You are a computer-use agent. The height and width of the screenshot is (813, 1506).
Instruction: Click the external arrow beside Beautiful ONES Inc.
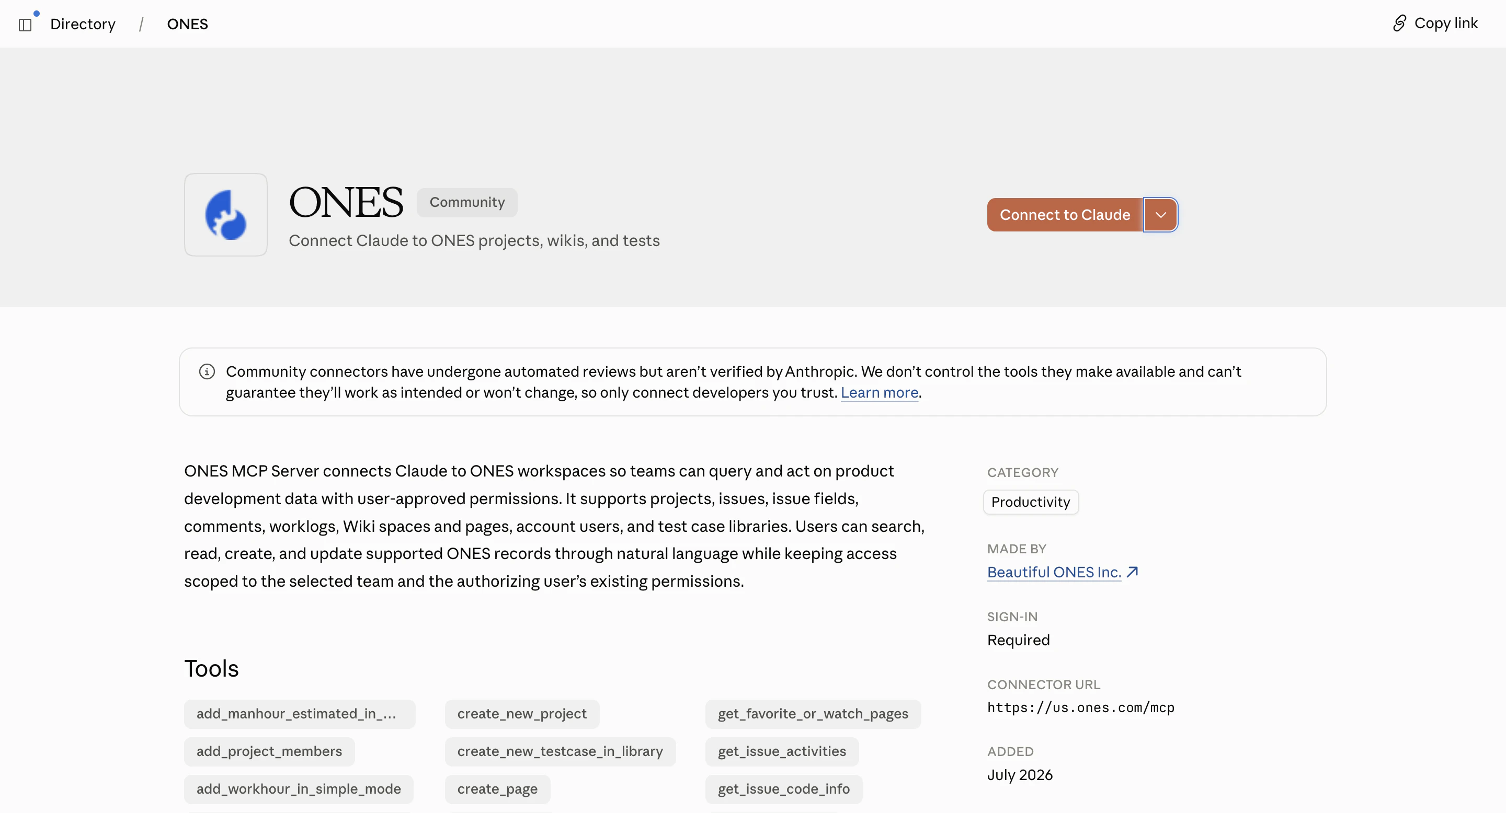click(x=1133, y=572)
